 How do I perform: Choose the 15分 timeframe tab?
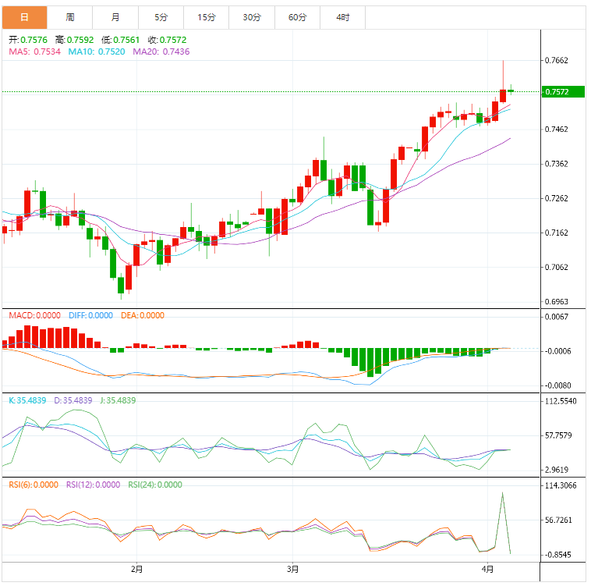tap(206, 16)
